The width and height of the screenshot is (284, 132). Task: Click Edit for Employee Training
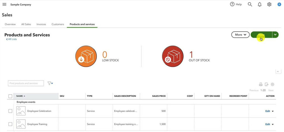click(268, 124)
